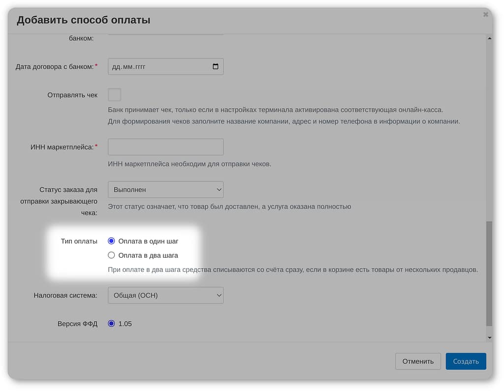Screen dimensions: 504x391
Task: Select the гггг year segment of date
Action: point(139,66)
